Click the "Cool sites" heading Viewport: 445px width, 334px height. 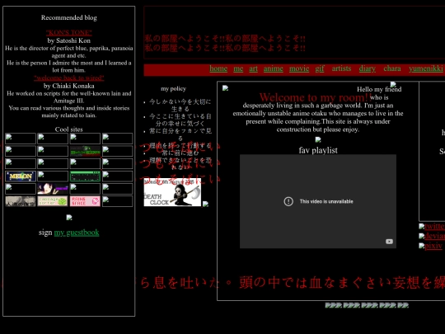click(x=69, y=129)
